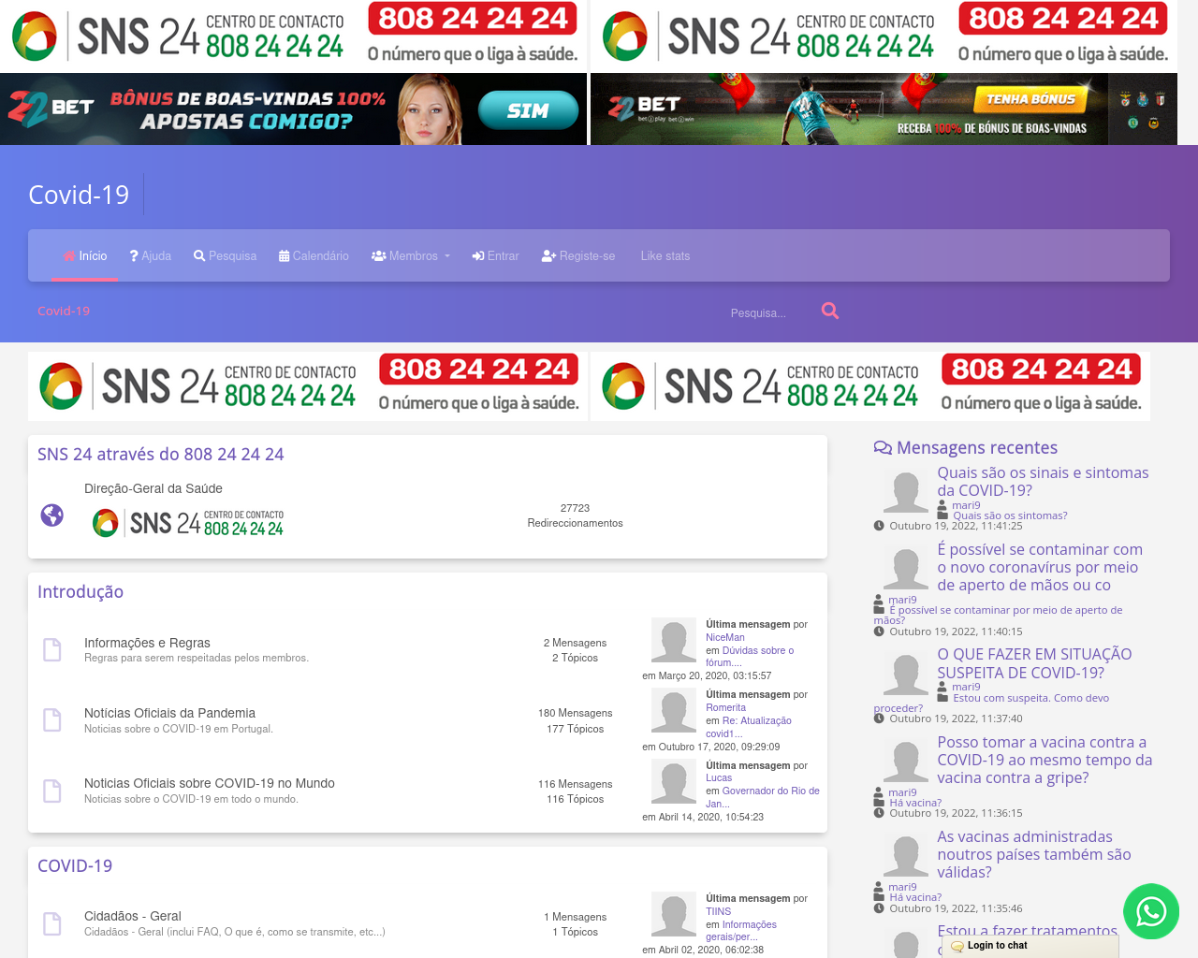1198x958 pixels.
Task: Open the 'Governador do Rio de Jan...' post
Action: pyautogui.click(x=763, y=797)
